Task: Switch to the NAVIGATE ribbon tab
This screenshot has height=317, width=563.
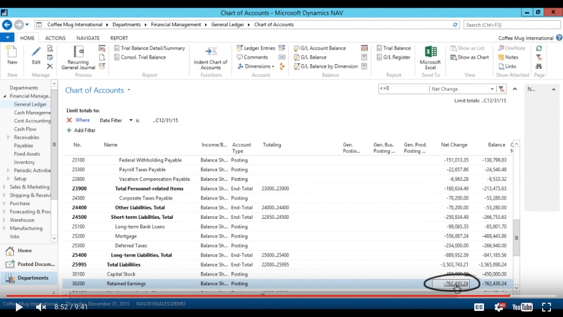Action: (88, 38)
